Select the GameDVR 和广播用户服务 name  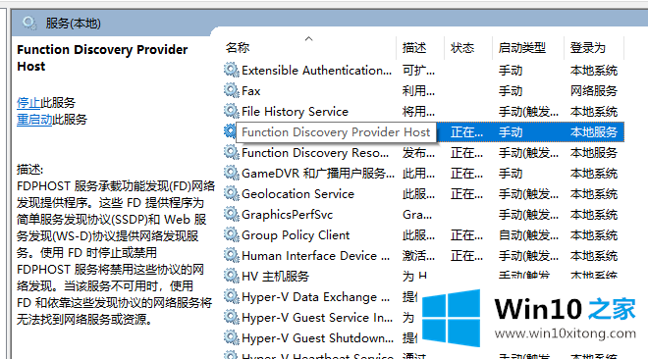(318, 174)
